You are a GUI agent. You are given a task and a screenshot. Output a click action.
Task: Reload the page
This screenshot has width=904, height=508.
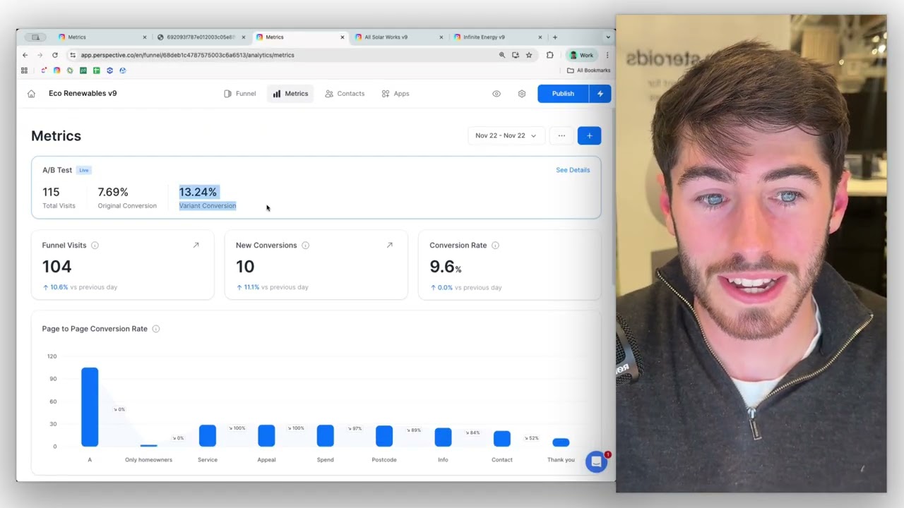tap(54, 55)
